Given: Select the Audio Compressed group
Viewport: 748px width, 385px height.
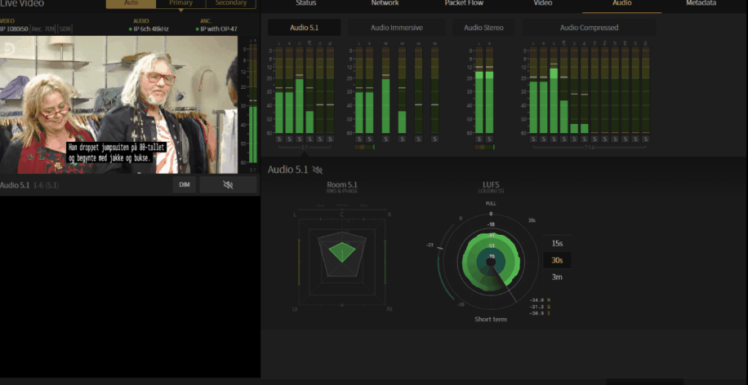Looking at the screenshot, I should coord(589,28).
